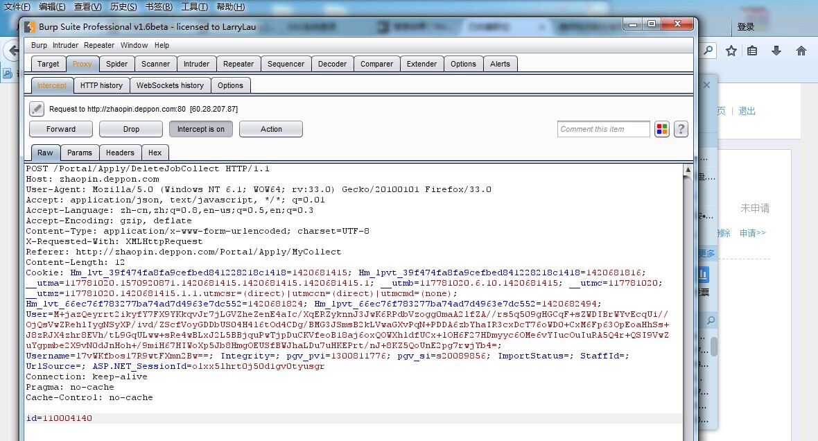Select the Headers request view tab
This screenshot has width=818, height=441.
pyautogui.click(x=120, y=153)
